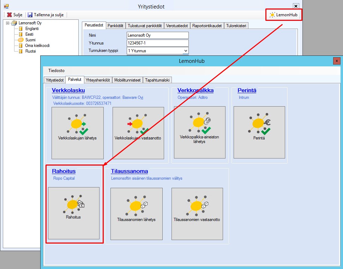Open the Perintä service tile
This screenshot has height=269, width=343.
[x=259, y=132]
